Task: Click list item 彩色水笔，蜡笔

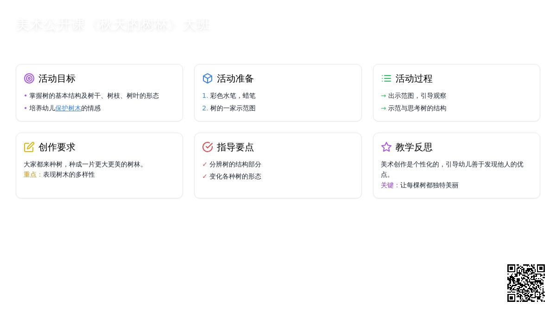Action: pos(233,96)
